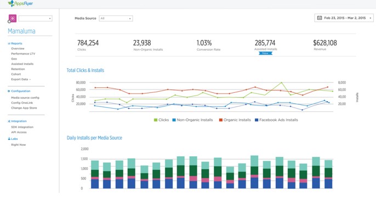Open the SDK Integration page

point(22,127)
